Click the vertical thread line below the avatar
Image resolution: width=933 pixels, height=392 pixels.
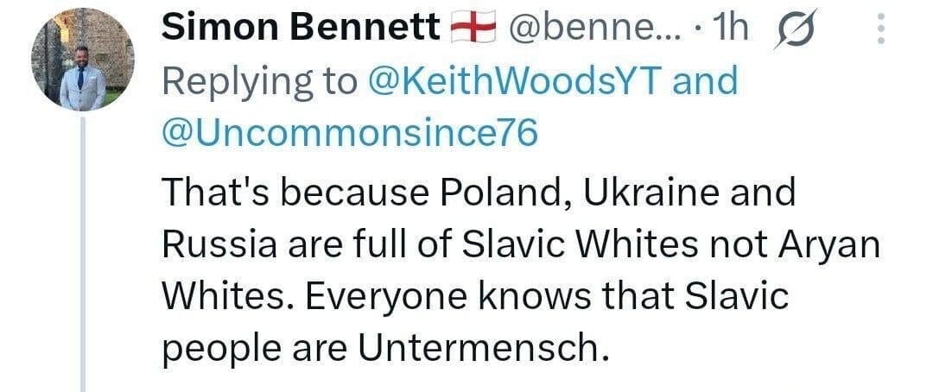(83, 259)
